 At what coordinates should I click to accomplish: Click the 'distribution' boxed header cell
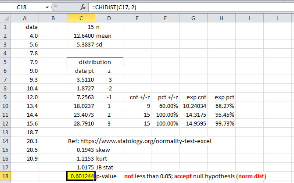(x=95, y=62)
